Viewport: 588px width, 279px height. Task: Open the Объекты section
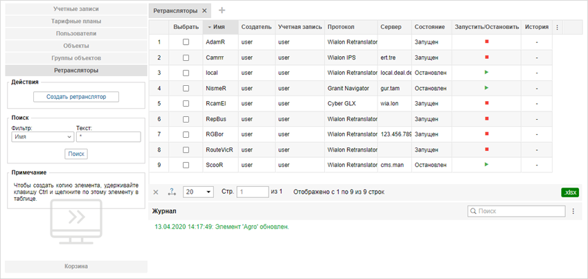(x=76, y=46)
